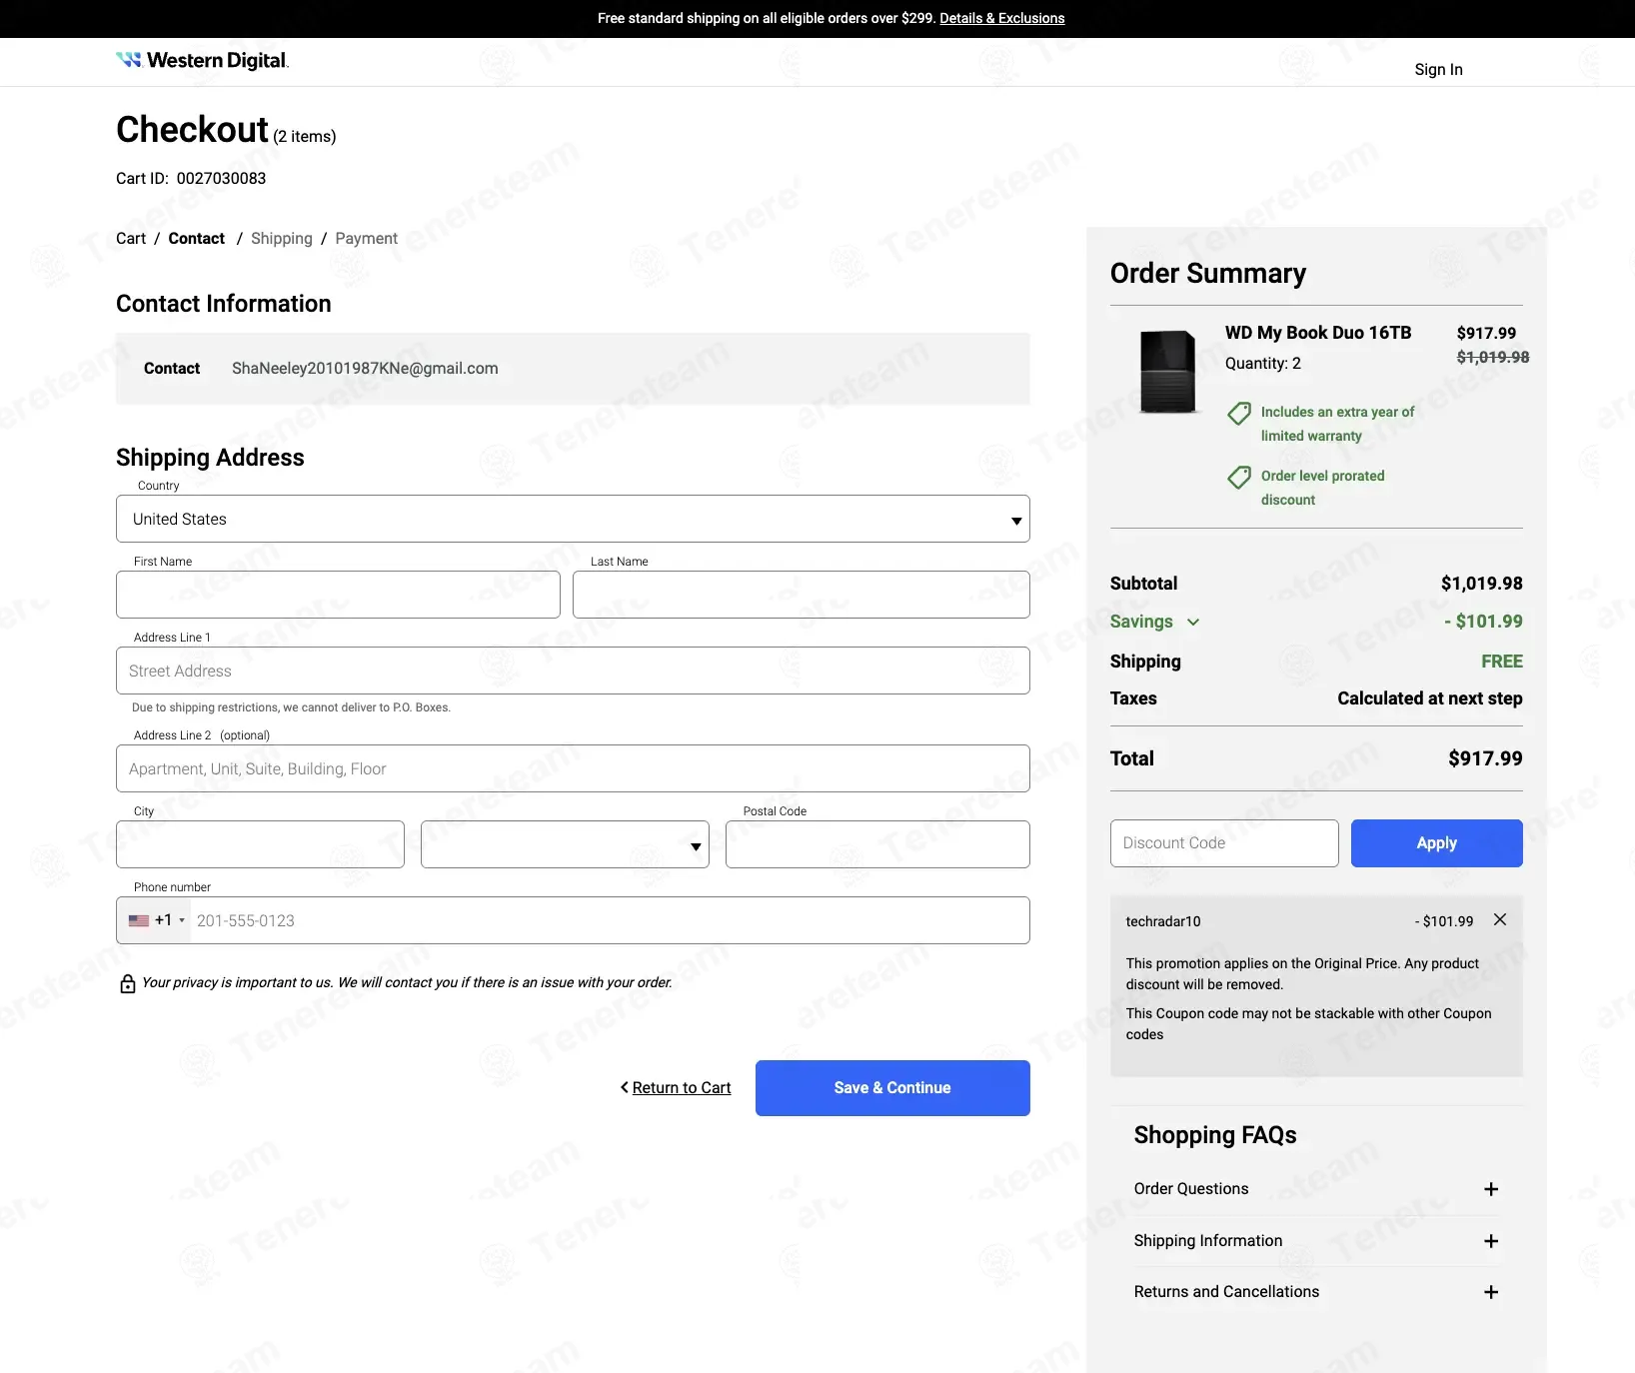Expand Returns and Cancellations plus icon
The height and width of the screenshot is (1373, 1635).
(x=1491, y=1292)
